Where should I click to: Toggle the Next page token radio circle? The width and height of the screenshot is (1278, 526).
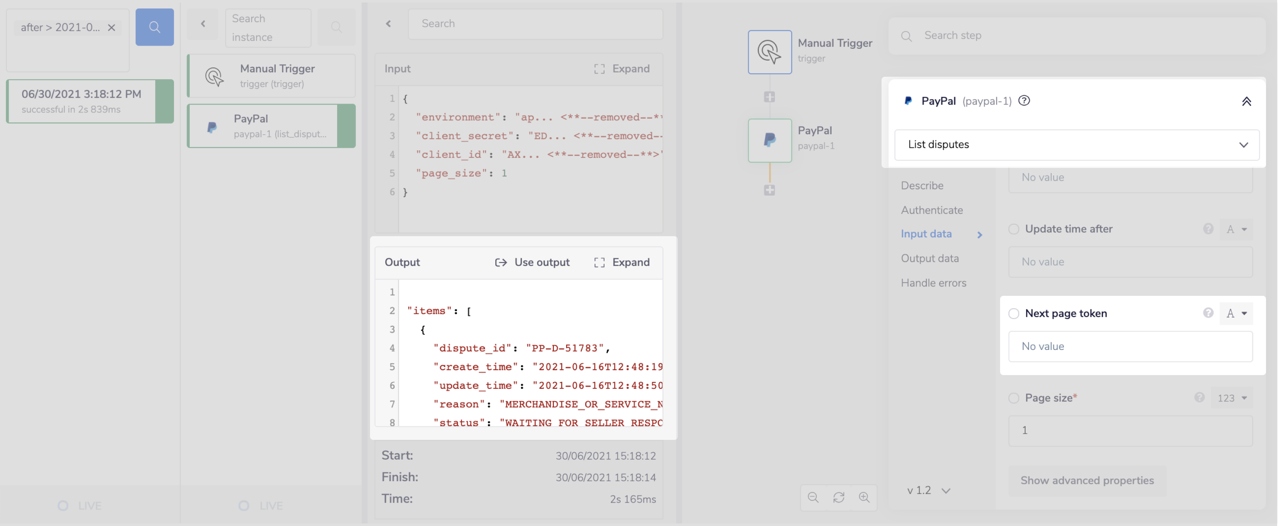(x=1014, y=314)
